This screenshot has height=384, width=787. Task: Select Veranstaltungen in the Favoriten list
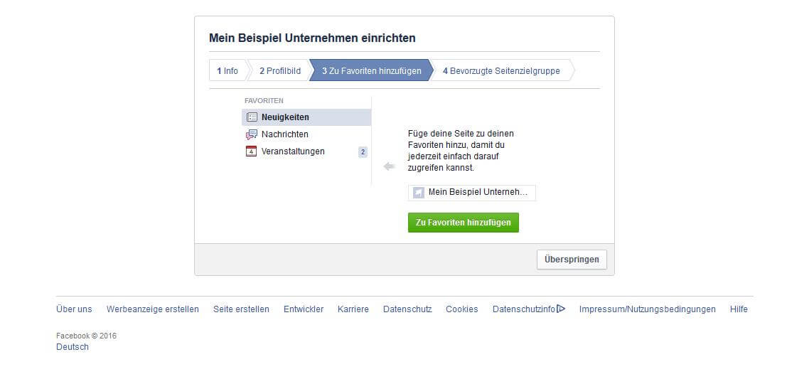(x=306, y=151)
